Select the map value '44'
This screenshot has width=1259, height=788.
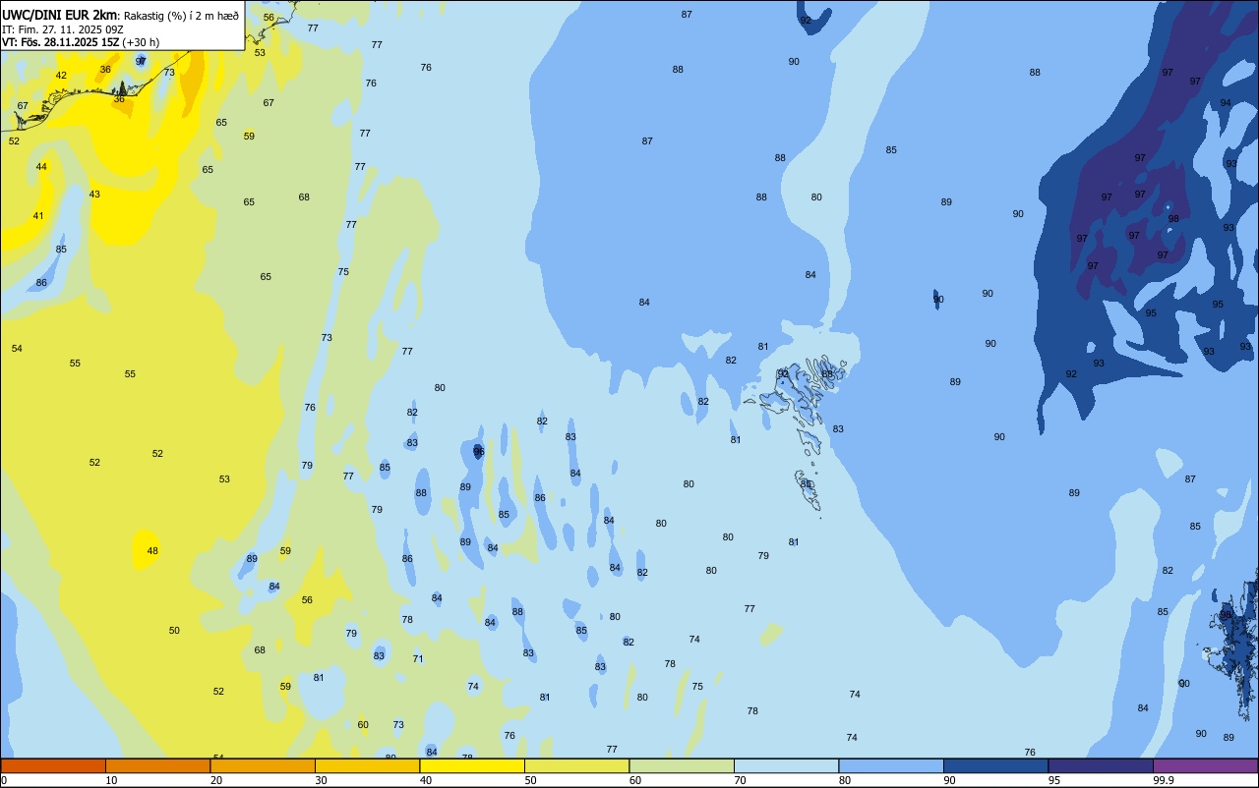(41, 167)
